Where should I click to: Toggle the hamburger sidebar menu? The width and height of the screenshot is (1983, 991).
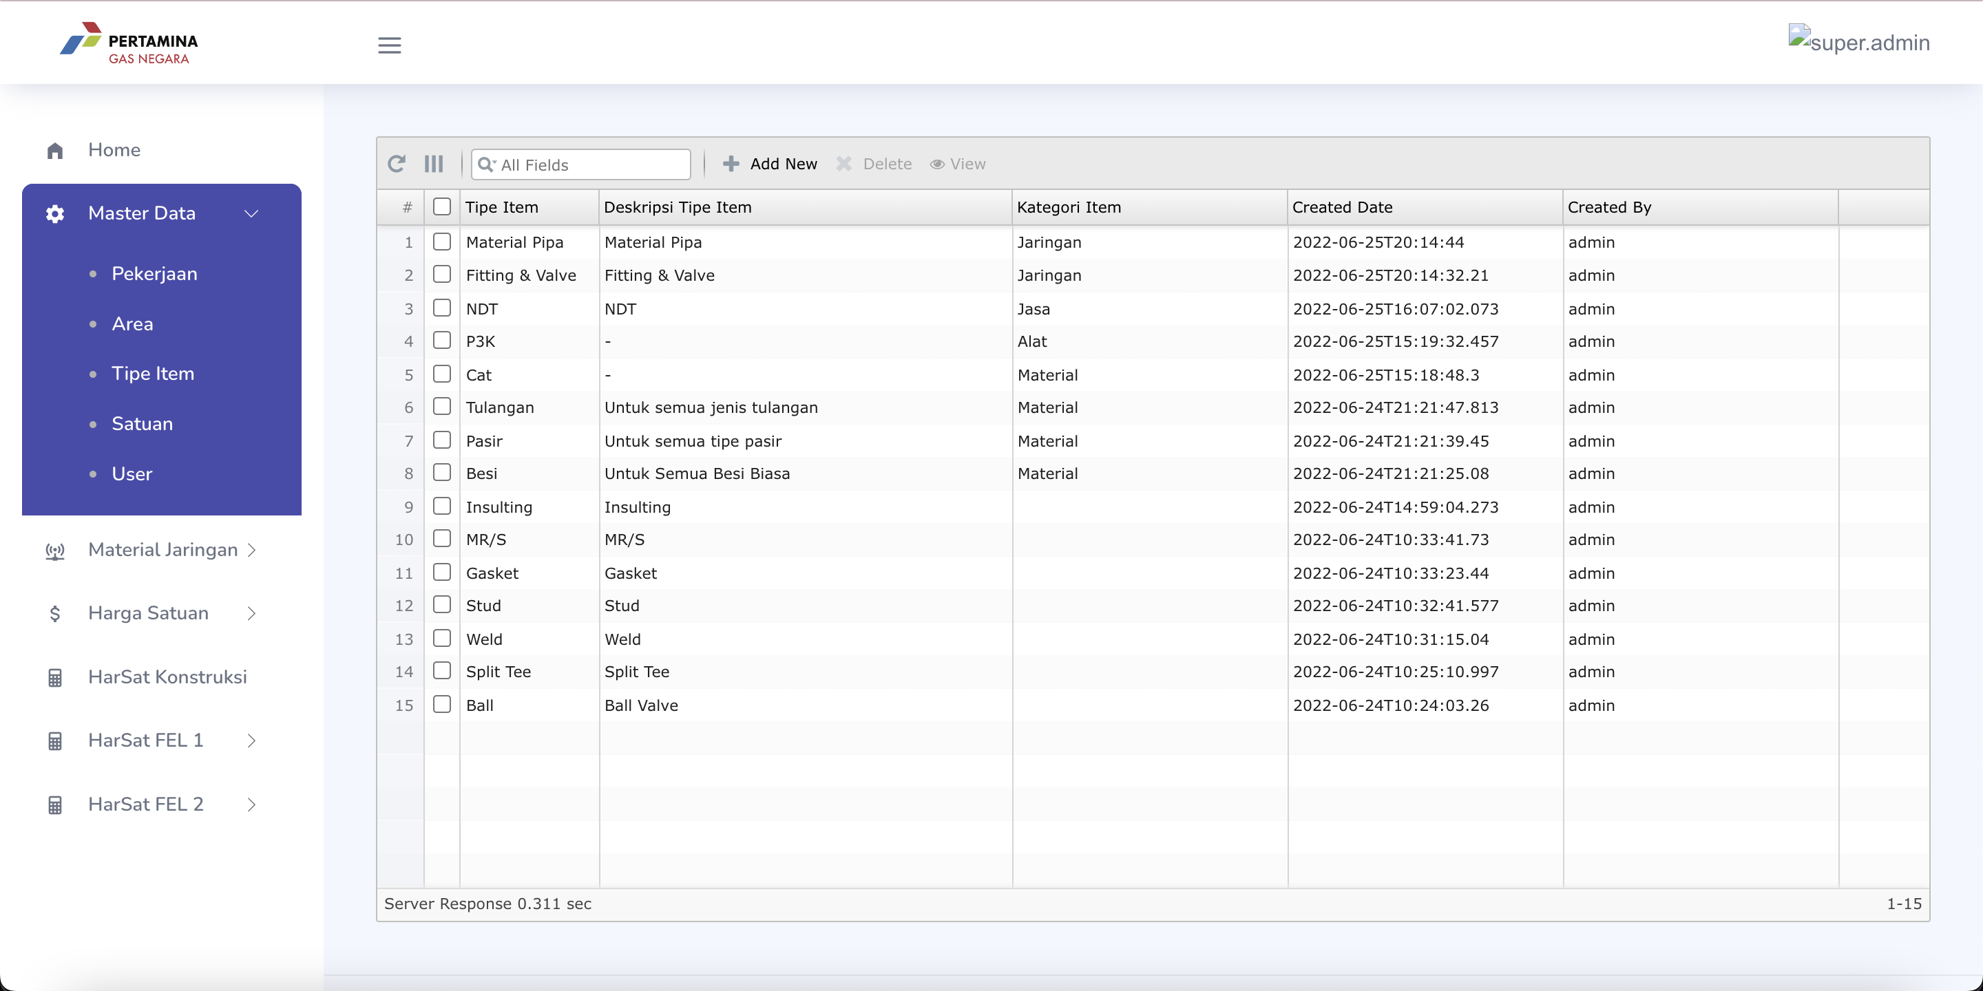click(x=390, y=45)
